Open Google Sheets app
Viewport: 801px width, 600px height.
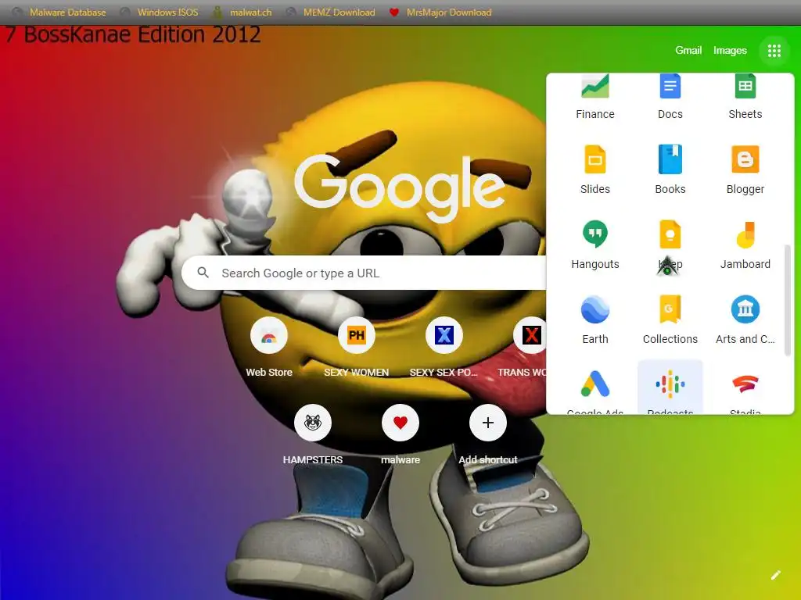[745, 98]
